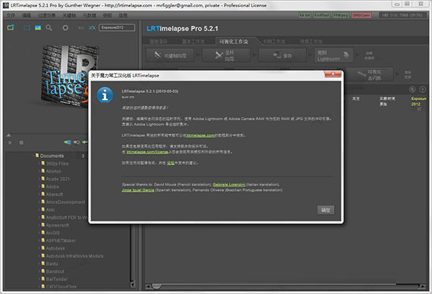Close the About LRTimelapse dialog
This screenshot has height=294, width=432.
[x=333, y=74]
